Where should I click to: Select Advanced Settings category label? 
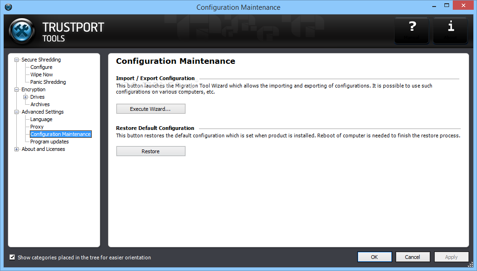pos(42,112)
